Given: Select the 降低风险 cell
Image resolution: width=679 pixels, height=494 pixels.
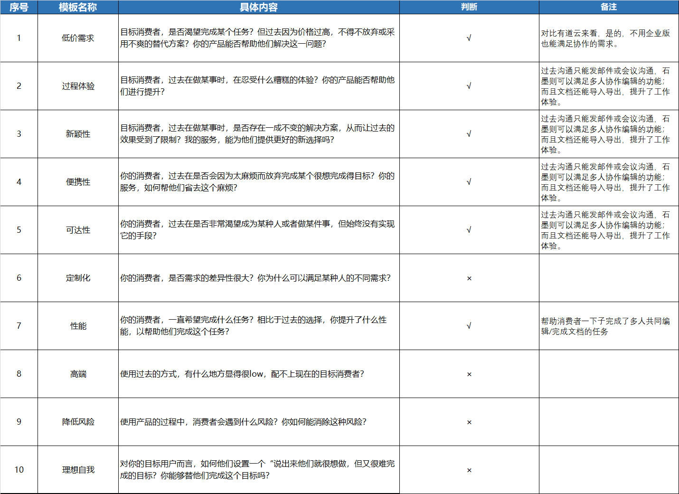Looking at the screenshot, I should [x=78, y=422].
